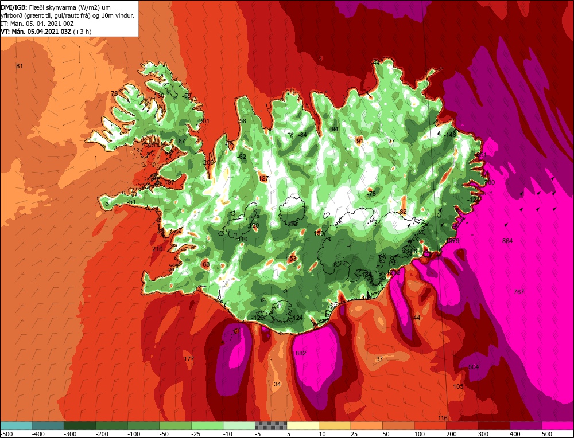Image resolution: width=574 pixels, height=438 pixels.
Task: Click the value '105' in the southeast sea
Action: coord(458,386)
